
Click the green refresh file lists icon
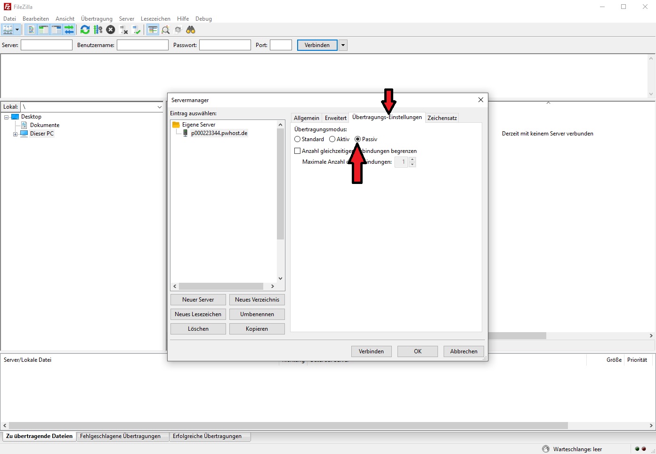[x=85, y=30]
